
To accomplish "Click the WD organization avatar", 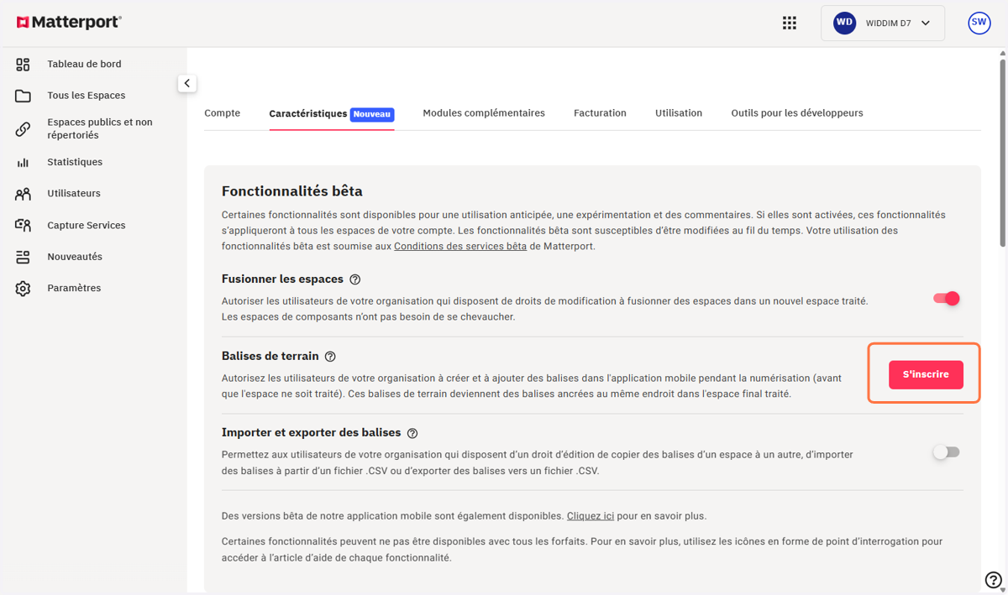I will [x=844, y=23].
